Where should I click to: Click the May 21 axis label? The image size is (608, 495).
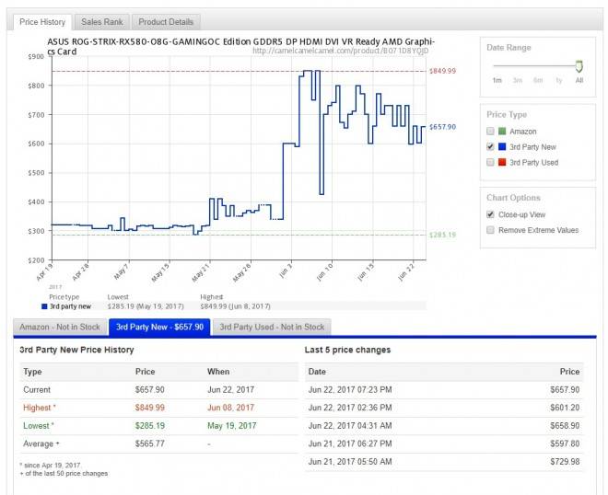coord(201,272)
